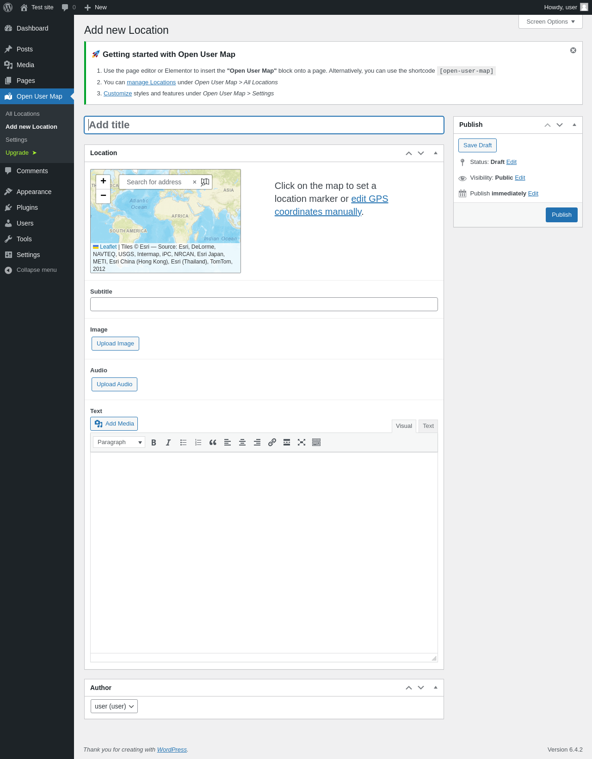Open the Author user dropdown
The width and height of the screenshot is (592, 759).
(x=114, y=706)
